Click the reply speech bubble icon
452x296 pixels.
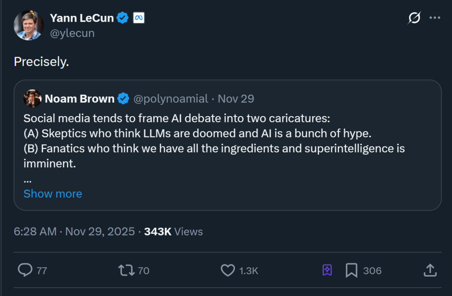coord(25,270)
